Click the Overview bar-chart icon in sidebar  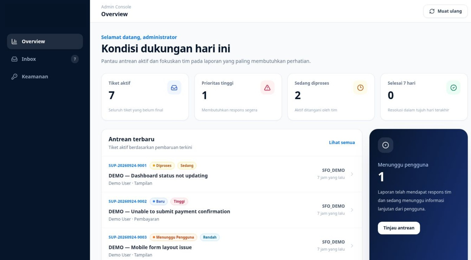click(x=14, y=41)
